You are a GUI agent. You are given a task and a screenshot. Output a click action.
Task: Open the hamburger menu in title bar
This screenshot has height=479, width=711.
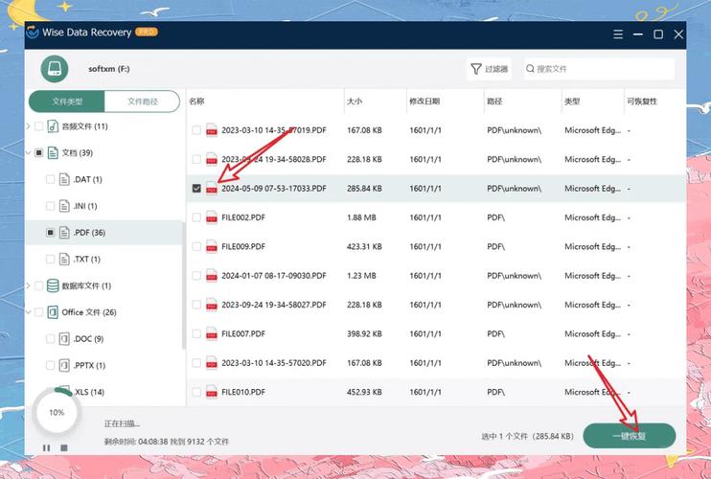tap(618, 34)
